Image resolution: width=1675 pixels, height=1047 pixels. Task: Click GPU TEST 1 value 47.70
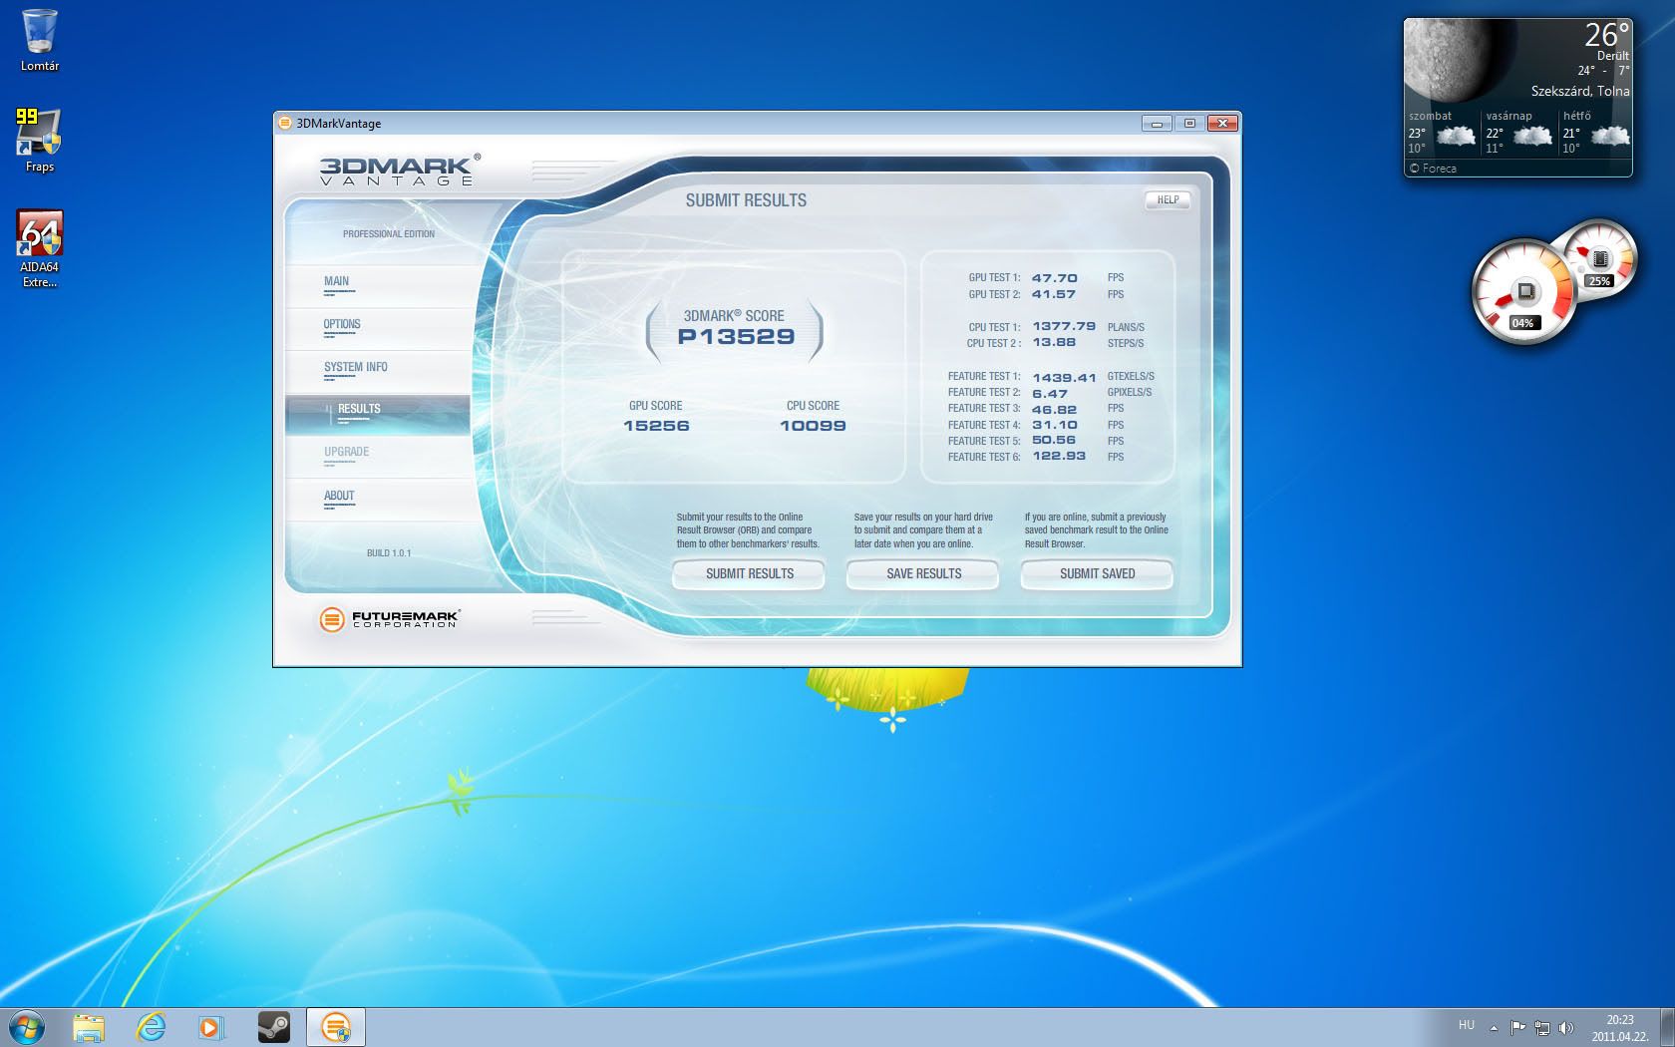(x=1054, y=278)
